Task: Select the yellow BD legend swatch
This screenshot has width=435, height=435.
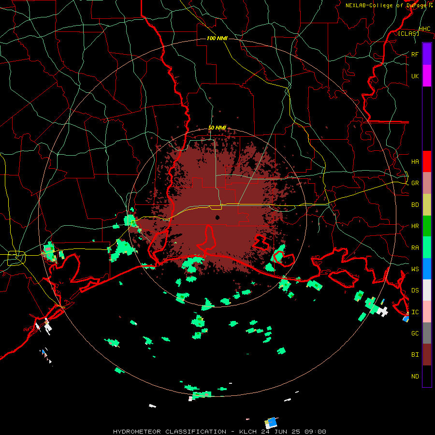Action: (427, 205)
